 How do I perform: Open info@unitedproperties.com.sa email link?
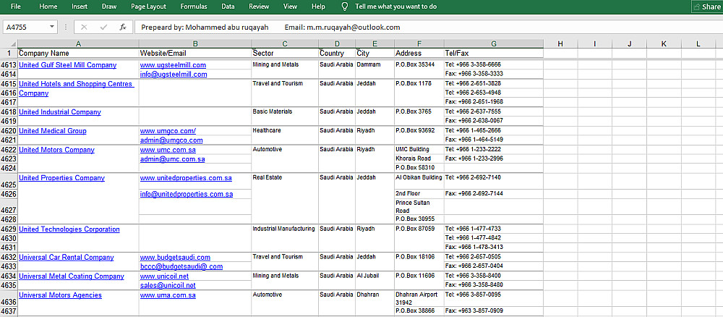[187, 194]
